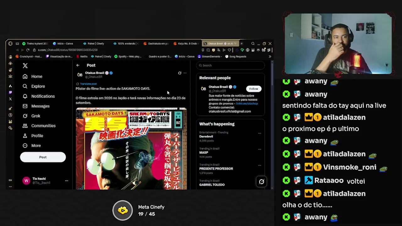Open Twitch in the Opera sidebar

coord(10,92)
